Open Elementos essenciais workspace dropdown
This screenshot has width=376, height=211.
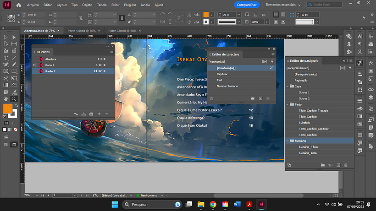tap(283, 5)
